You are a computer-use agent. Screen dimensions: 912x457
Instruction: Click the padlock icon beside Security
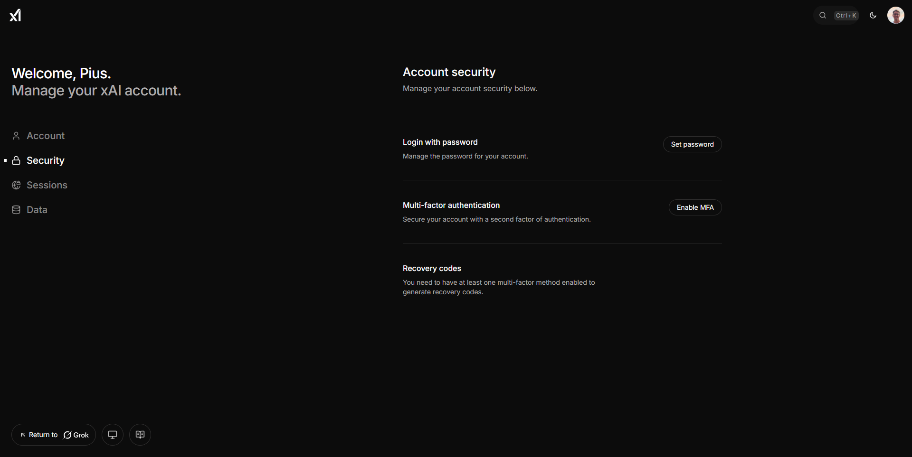tap(16, 160)
